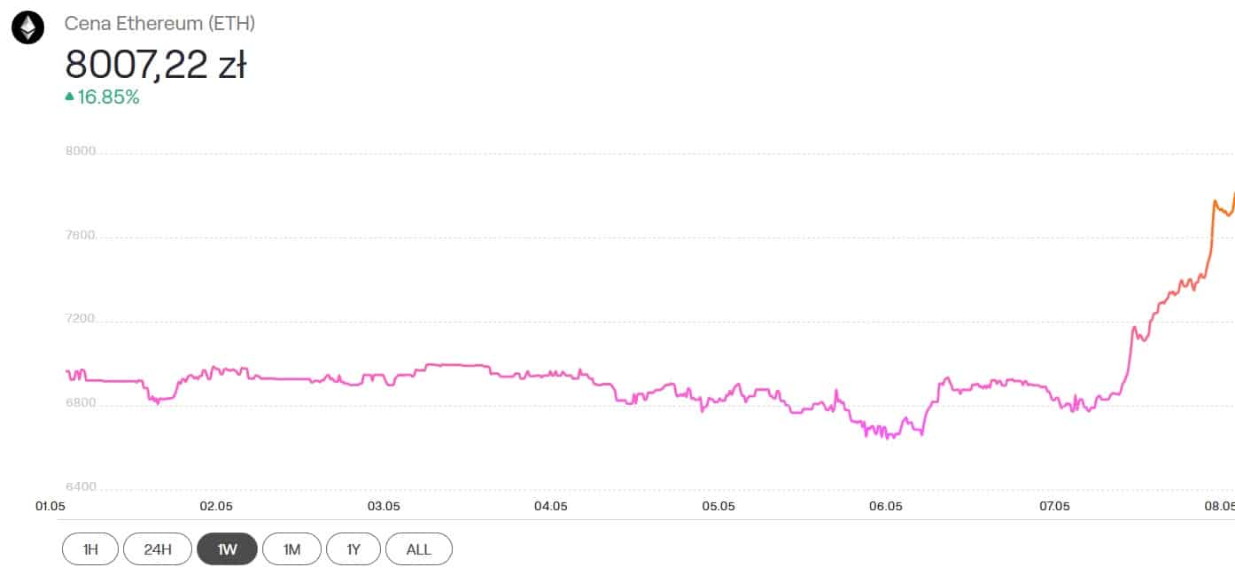Click the 04.05 date axis marker
This screenshot has width=1235, height=583.
click(551, 507)
